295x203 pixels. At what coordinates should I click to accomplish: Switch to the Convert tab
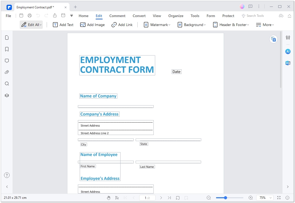(x=139, y=16)
